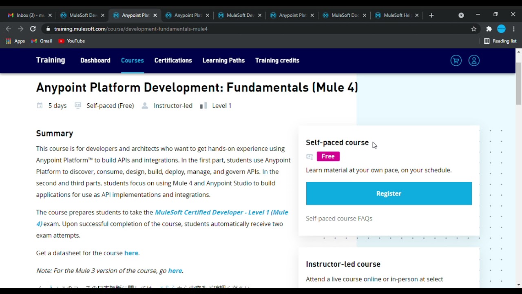Viewport: 522px width, 294px height.
Task: Click the 'Instructor-led course' heading
Action: (343, 264)
